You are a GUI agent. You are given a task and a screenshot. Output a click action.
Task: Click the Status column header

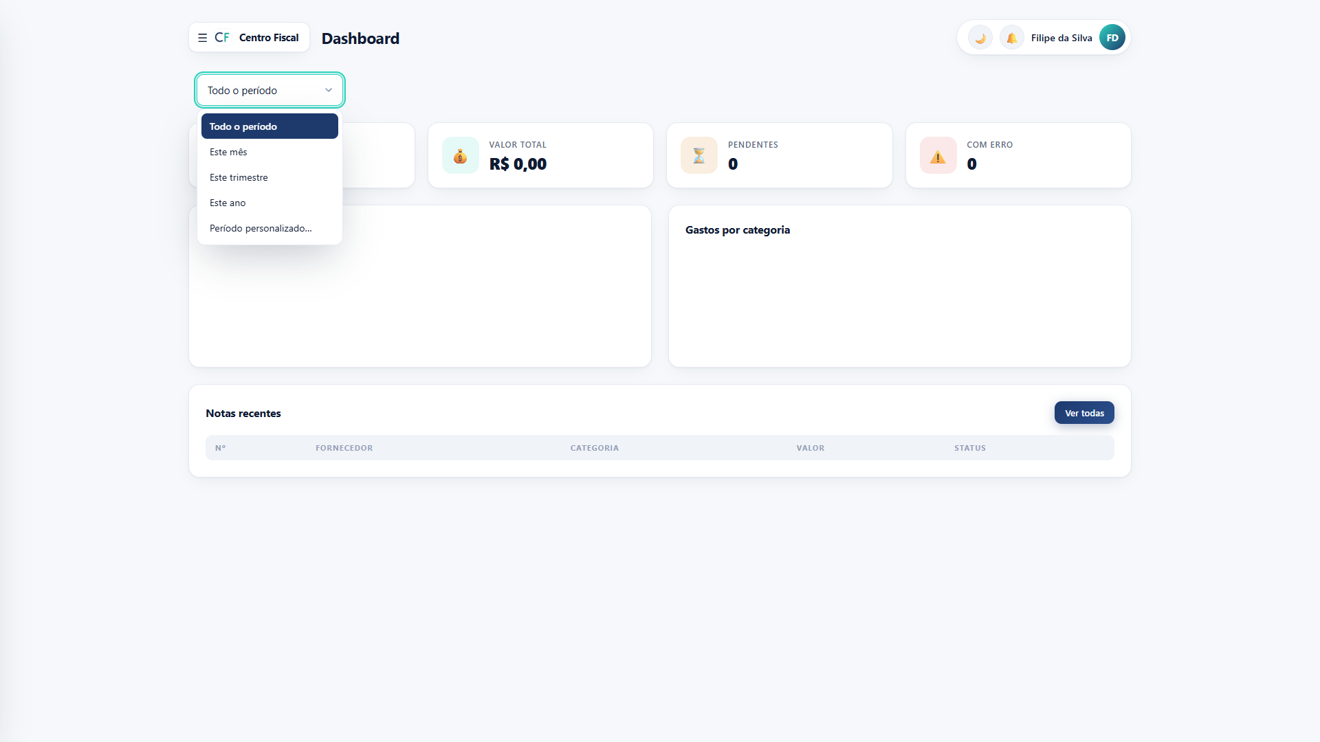(x=970, y=448)
